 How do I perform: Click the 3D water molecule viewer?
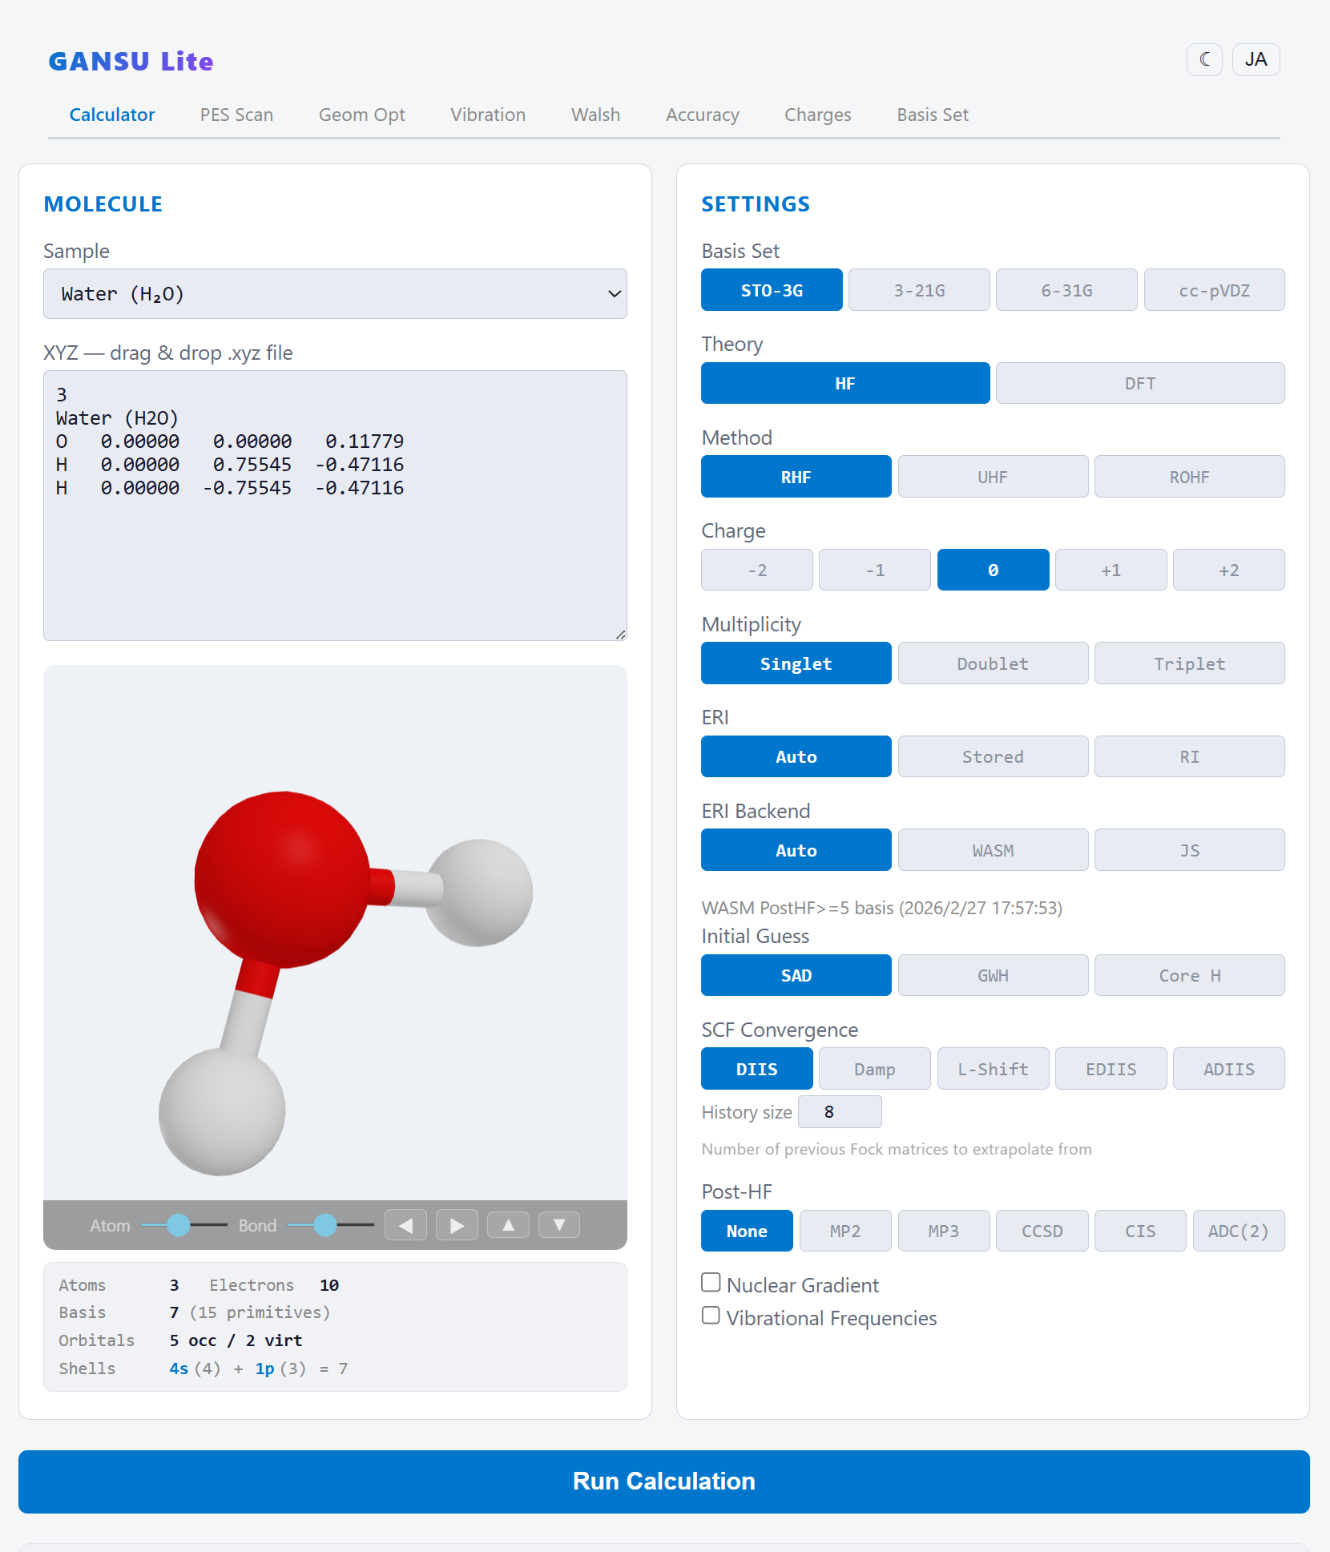point(335,933)
